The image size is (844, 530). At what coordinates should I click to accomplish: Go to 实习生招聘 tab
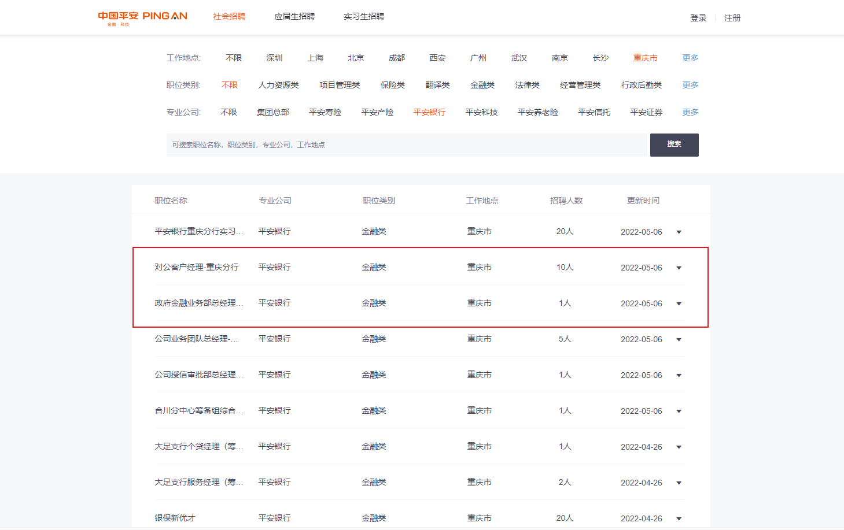click(x=364, y=17)
